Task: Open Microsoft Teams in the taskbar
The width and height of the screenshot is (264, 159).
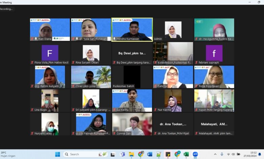Action: click(123, 154)
